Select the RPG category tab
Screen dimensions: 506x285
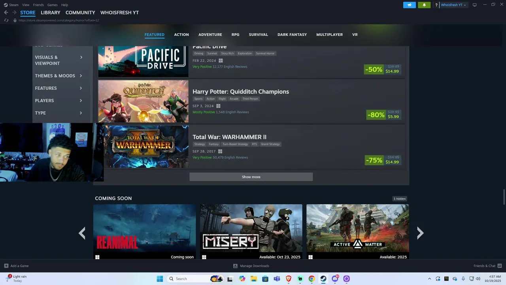point(235,34)
